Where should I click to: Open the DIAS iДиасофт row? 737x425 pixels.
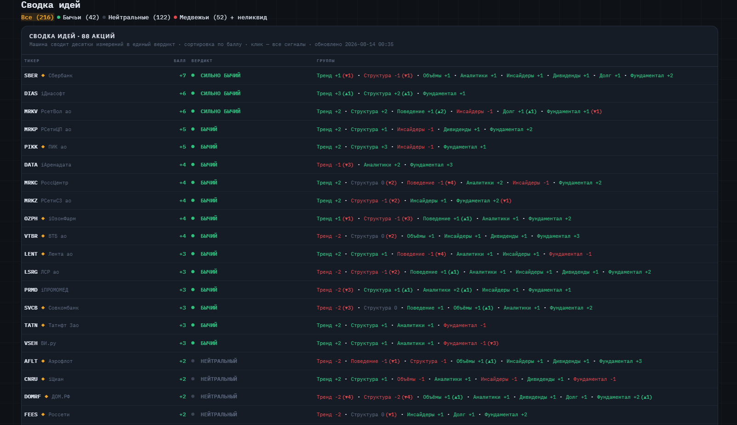point(370,93)
